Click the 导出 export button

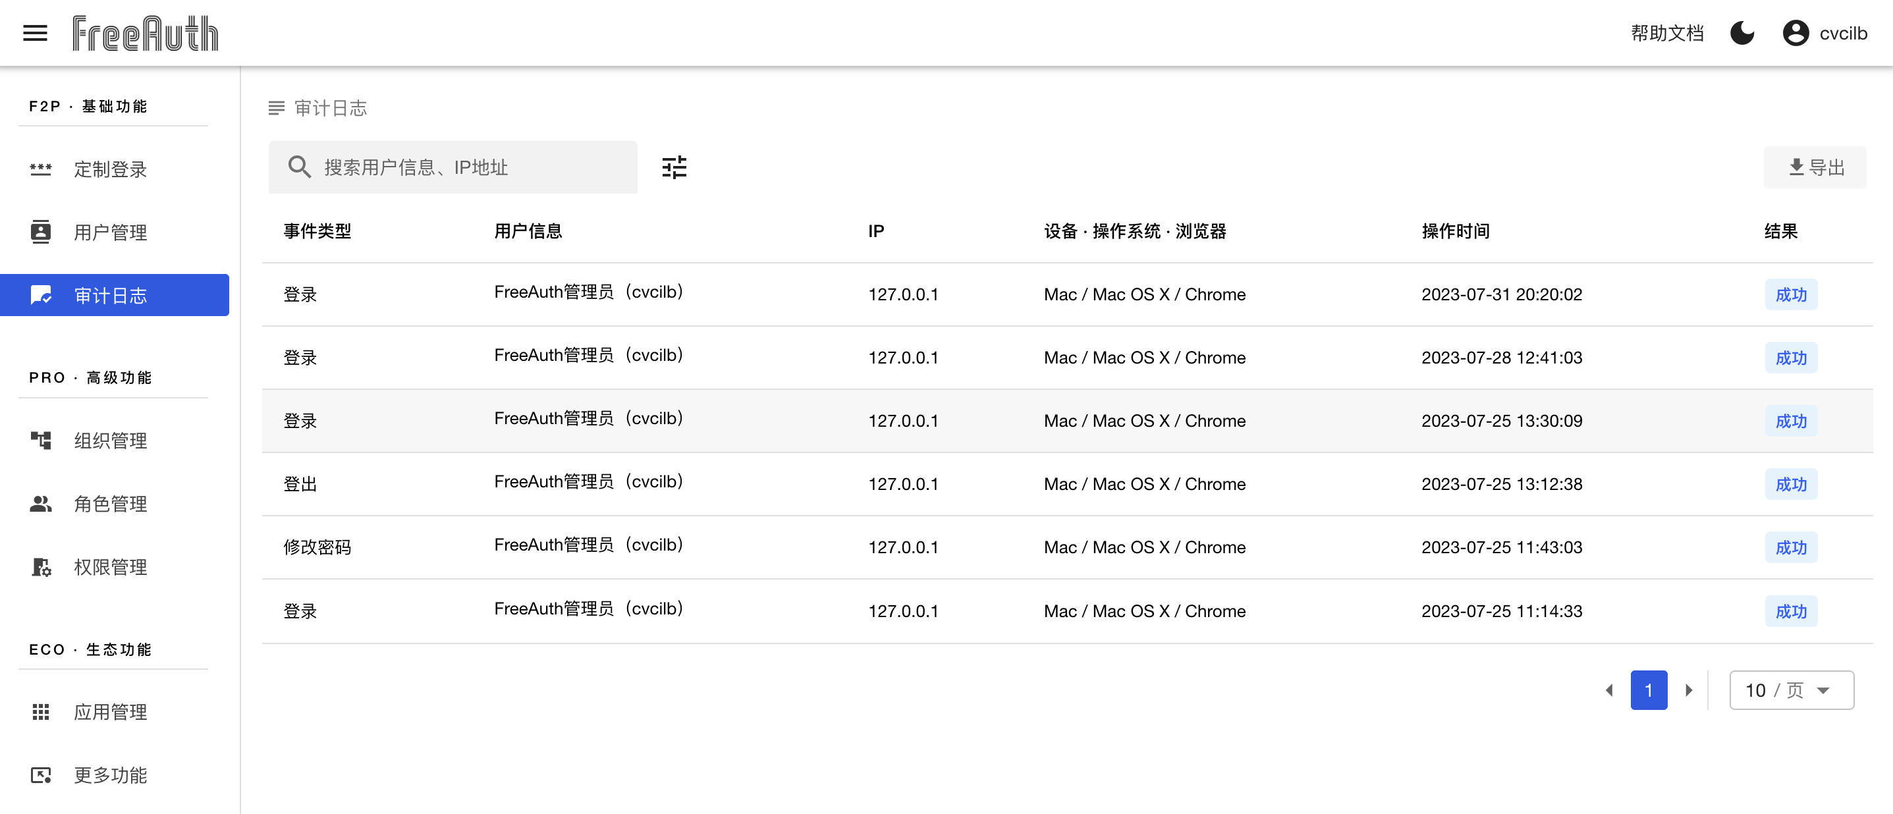pyautogui.click(x=1815, y=167)
